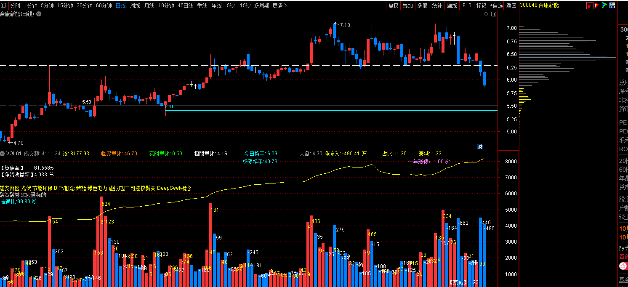
Task: Click the 300048 合康新能 stock title
Action: (x=540, y=5)
